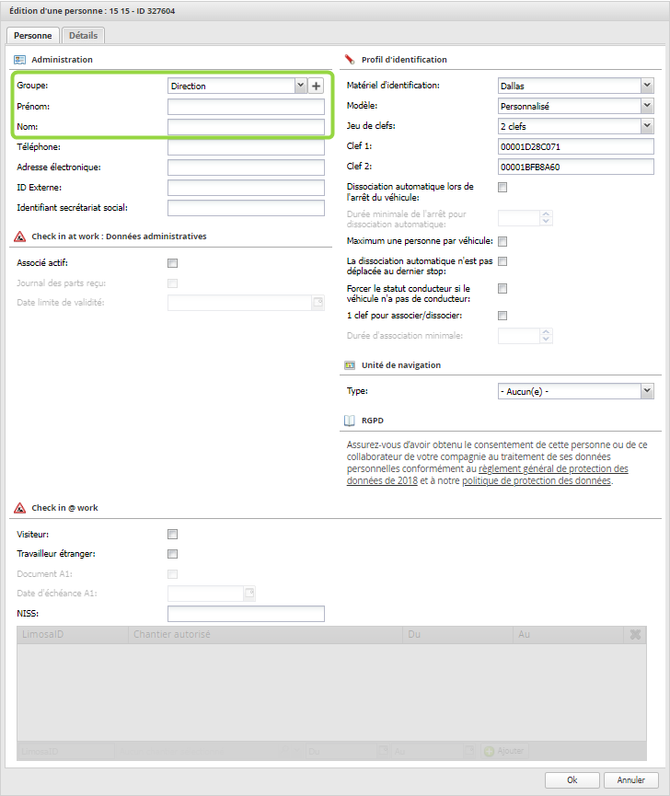670x796 pixels.
Task: Open calendar icon for Date d'échéance A1
Action: point(249,594)
